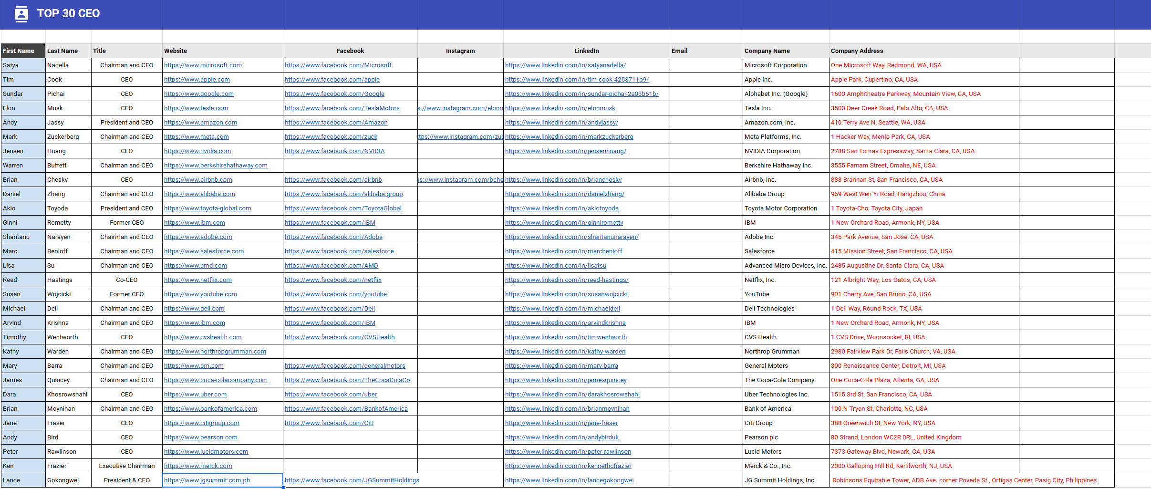This screenshot has width=1151, height=489.
Task: Select the Instagram column header
Action: (x=460, y=51)
